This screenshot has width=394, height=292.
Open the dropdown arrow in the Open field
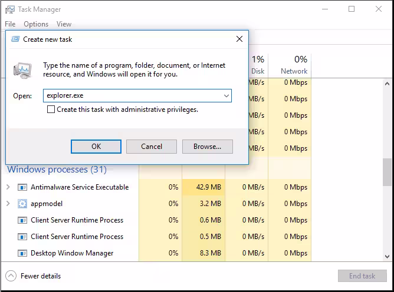[226, 95]
